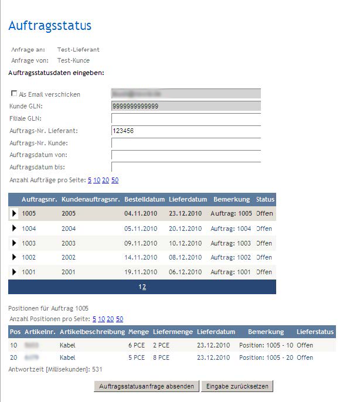Show 50 Positionen pro Seite
The width and height of the screenshot is (343, 402).
click(120, 319)
